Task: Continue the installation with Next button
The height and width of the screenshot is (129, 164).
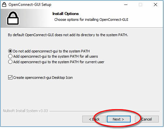Action: coord(119,119)
